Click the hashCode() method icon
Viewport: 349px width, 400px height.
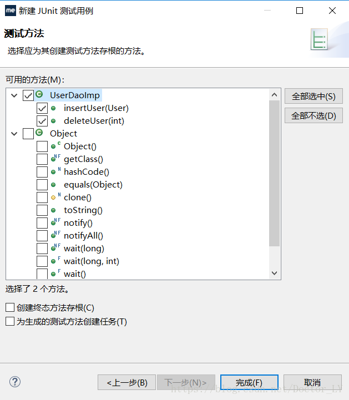(55, 171)
